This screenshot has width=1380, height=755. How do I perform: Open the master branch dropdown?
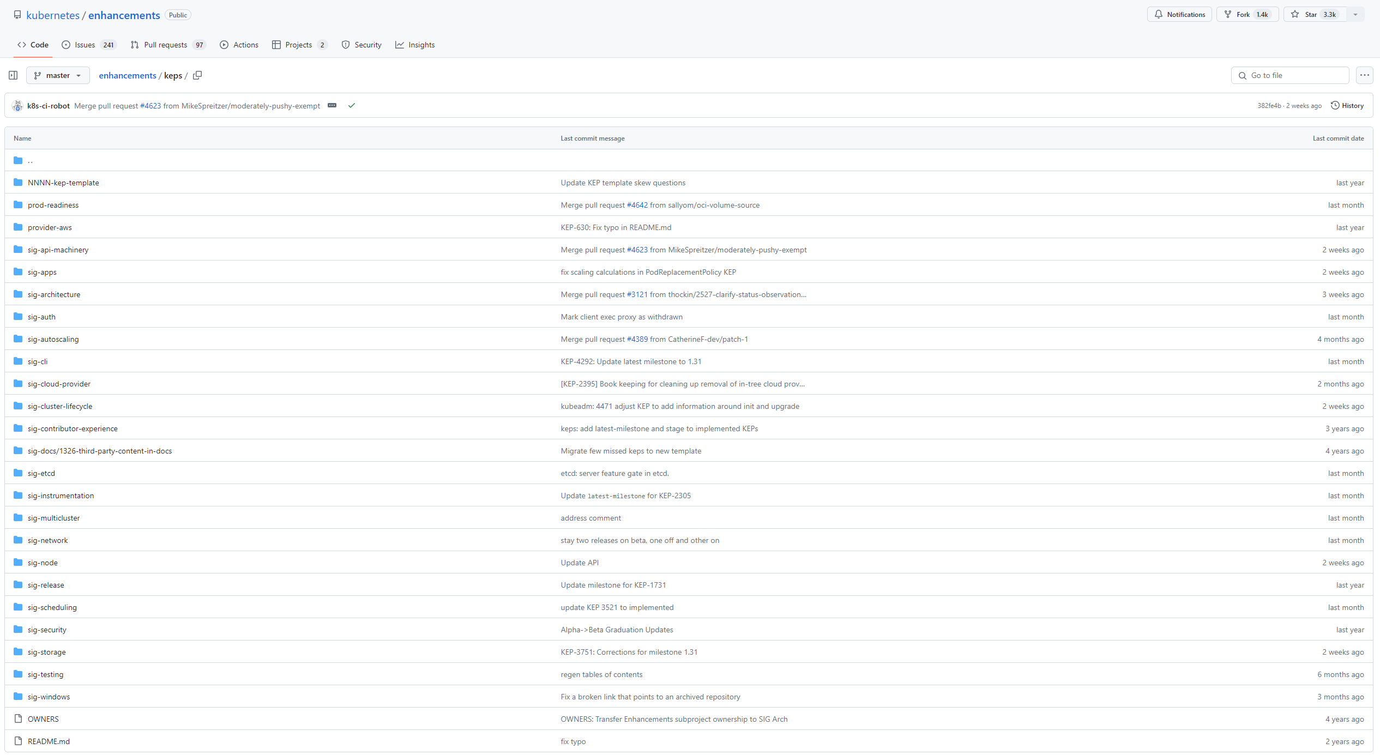pyautogui.click(x=58, y=75)
